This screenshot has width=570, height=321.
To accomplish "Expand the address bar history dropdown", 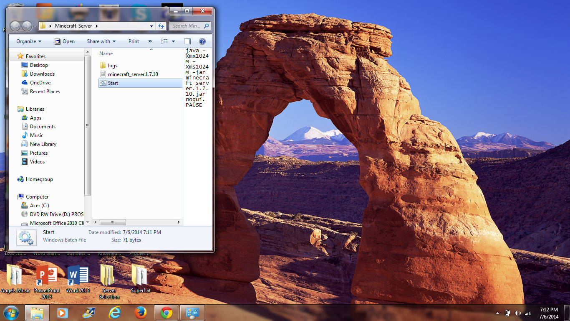I will [152, 26].
